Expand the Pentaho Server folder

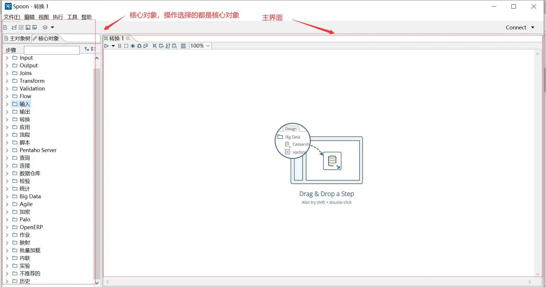(7, 150)
